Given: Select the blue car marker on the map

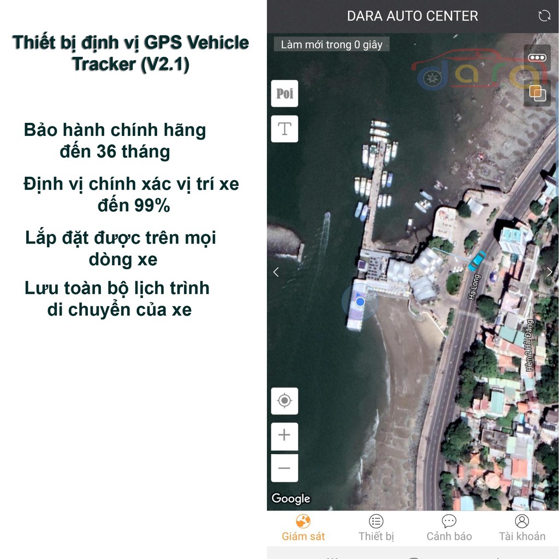Looking at the screenshot, I should click(x=476, y=261).
